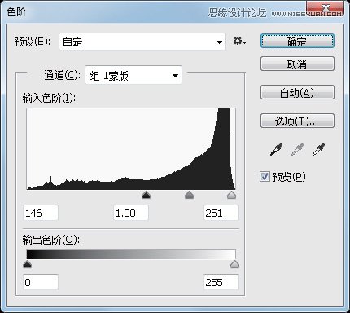Click the 取消 cancel button
The image size is (350, 313).
coord(297,64)
